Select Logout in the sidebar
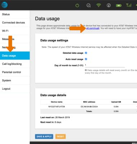 click(x=15, y=89)
